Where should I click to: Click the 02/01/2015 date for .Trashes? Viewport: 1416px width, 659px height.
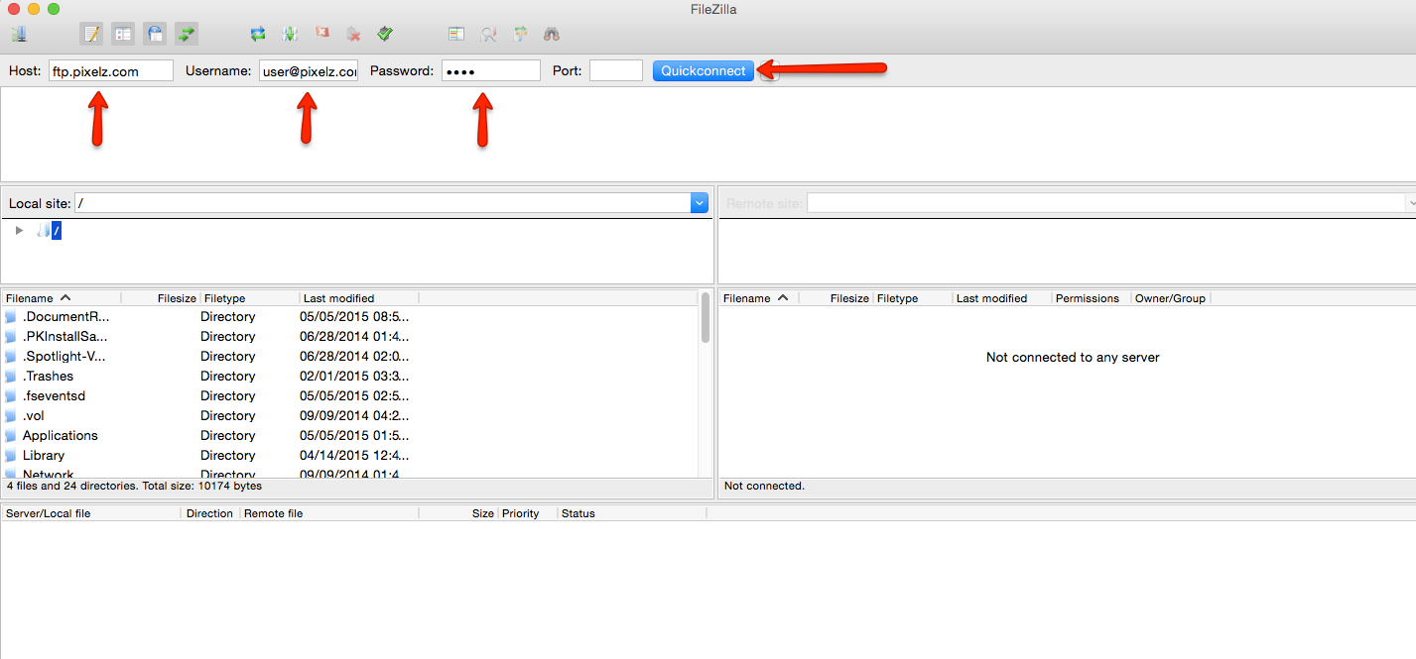click(354, 377)
